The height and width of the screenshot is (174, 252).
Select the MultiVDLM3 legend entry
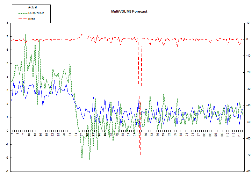[x=36, y=13]
